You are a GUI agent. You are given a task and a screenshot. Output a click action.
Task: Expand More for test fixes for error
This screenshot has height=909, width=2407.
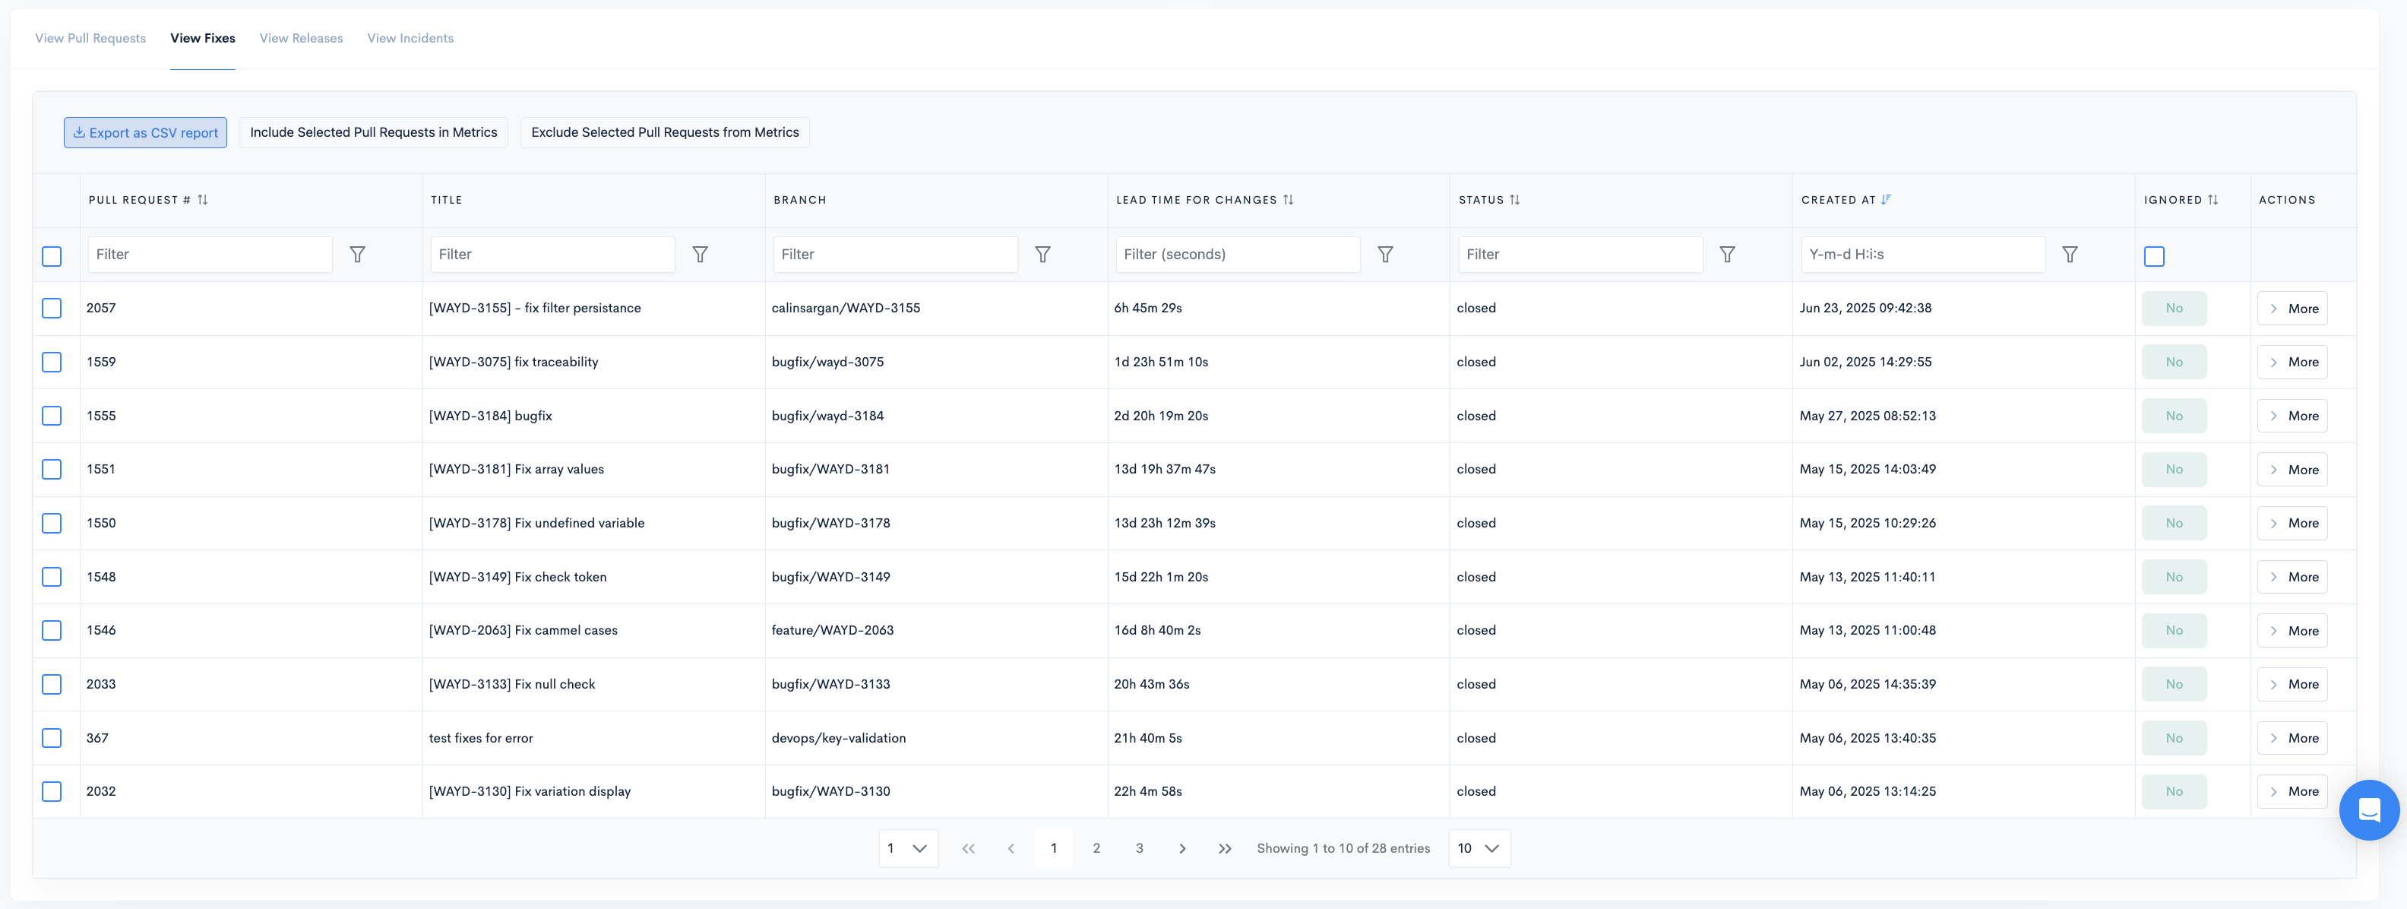point(2292,738)
